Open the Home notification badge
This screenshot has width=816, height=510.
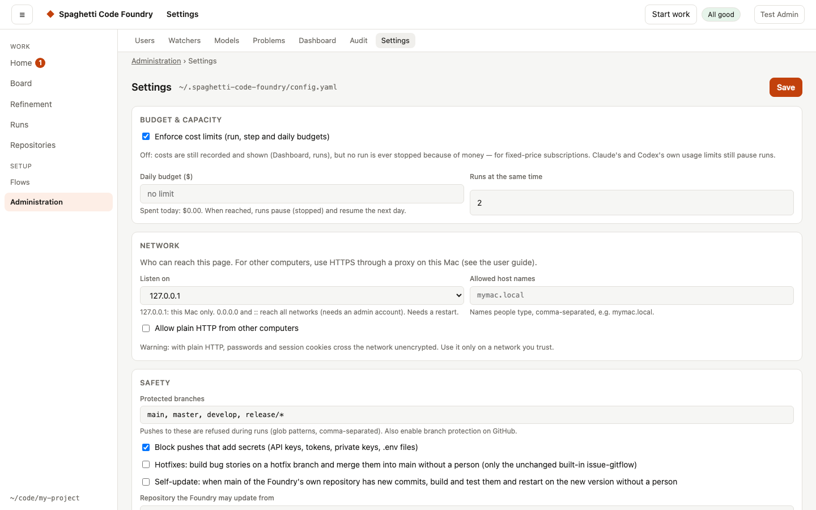click(x=40, y=63)
